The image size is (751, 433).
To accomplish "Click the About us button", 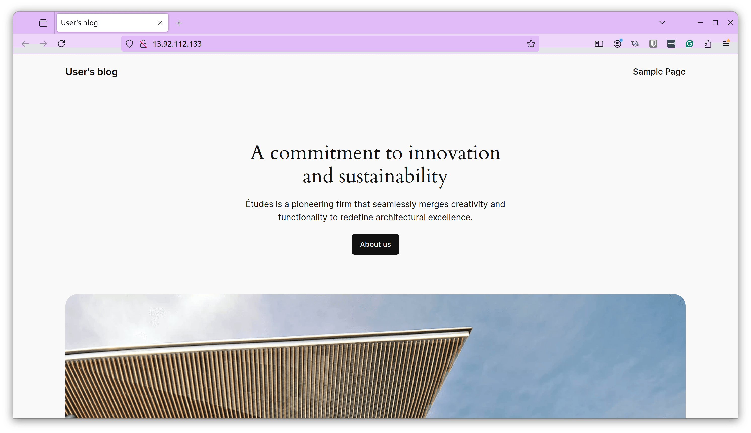I will pos(375,244).
